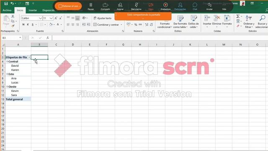Viewport: 268px width, 151px height.
Task: Click Eliminar cells button
Action: (217, 21)
